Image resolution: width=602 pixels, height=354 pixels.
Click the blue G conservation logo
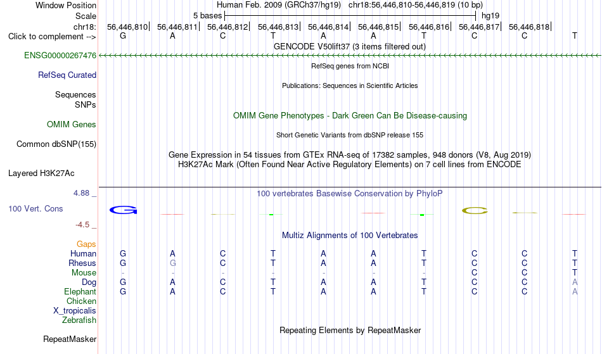coord(123,210)
